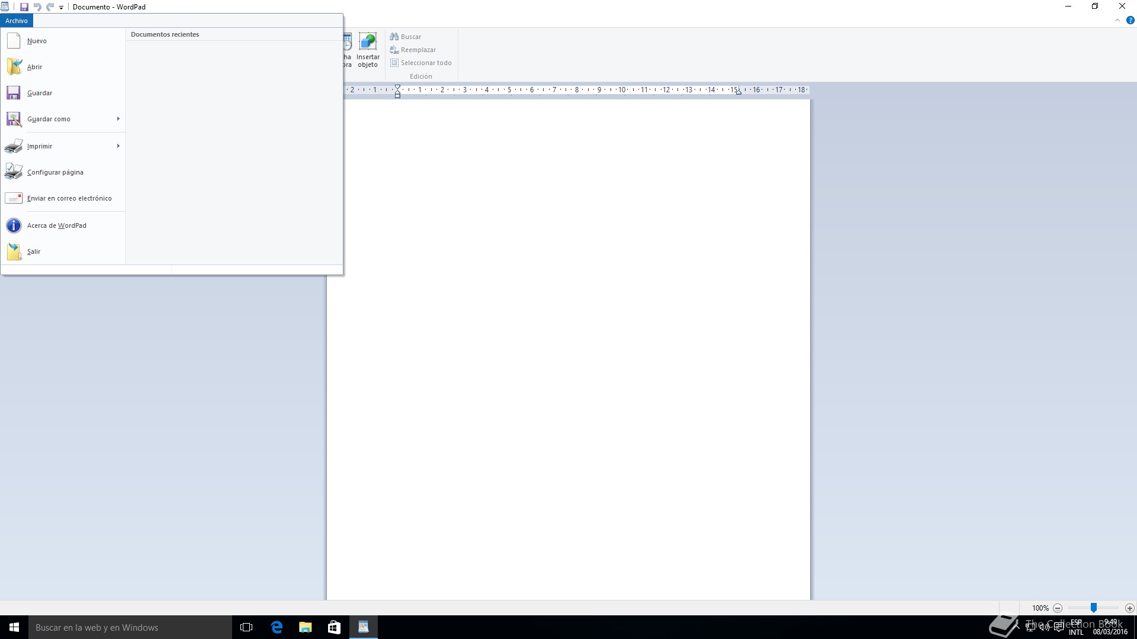1137x639 pixels.
Task: Click the Acerca de WordPad info icon
Action: tap(14, 225)
